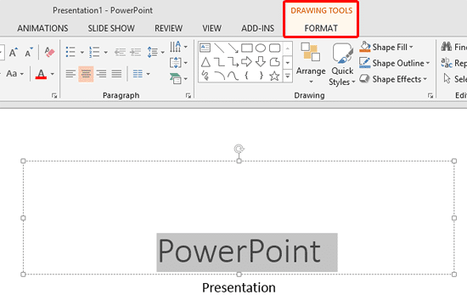Open numbering dropdown arrow
Image resolution: width=467 pixels, height=306 pixels.
(x=105, y=53)
